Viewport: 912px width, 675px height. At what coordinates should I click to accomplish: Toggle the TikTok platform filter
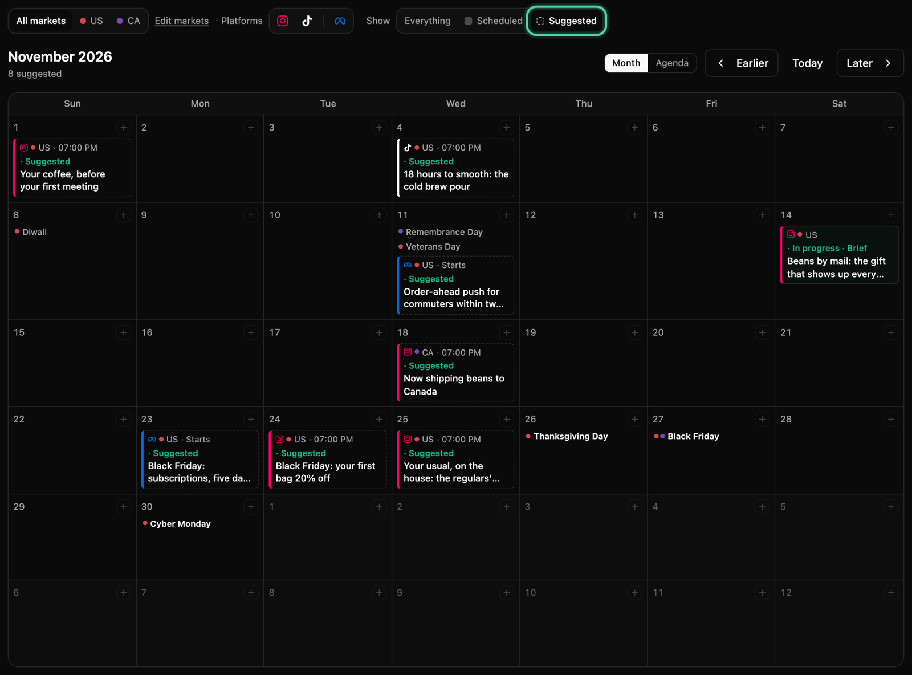[x=307, y=21]
